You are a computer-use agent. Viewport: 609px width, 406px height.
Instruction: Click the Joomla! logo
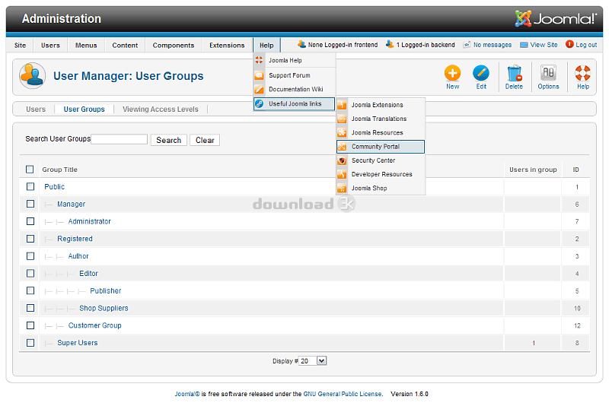point(556,18)
